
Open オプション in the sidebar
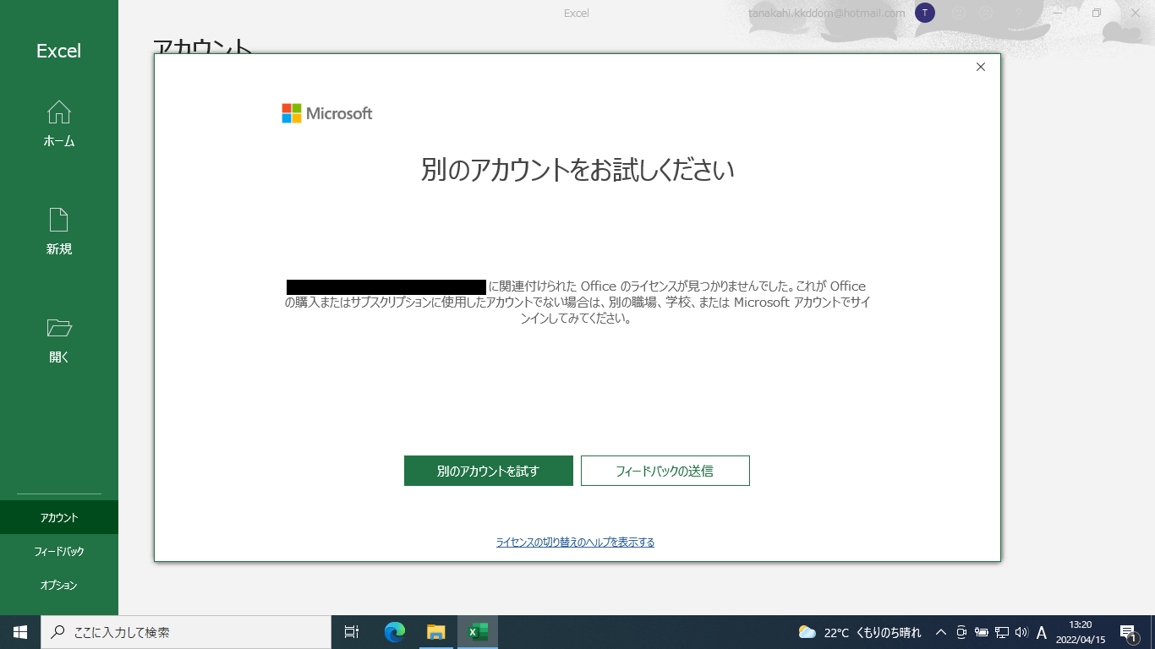[59, 585]
